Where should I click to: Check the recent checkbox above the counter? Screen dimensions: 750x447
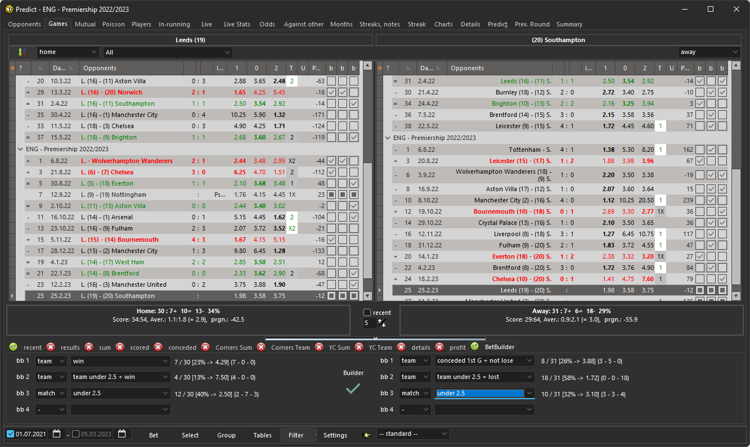pos(367,313)
